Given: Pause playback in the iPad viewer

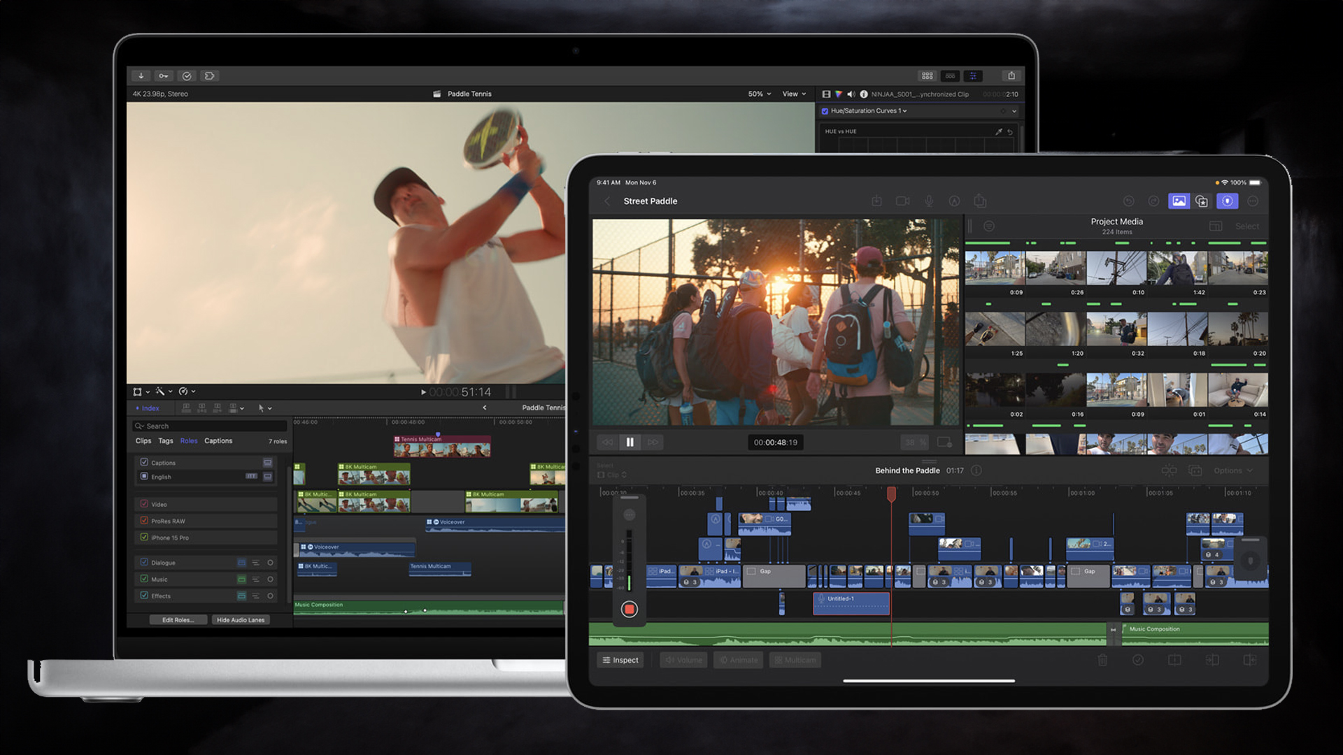Looking at the screenshot, I should tap(630, 442).
